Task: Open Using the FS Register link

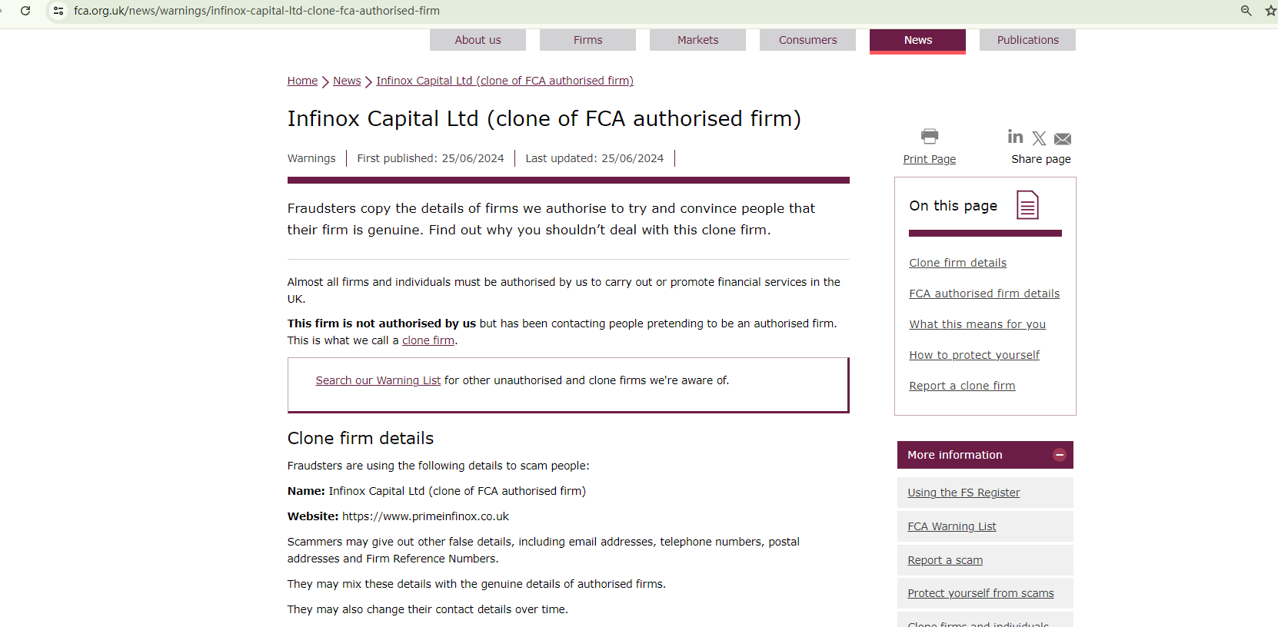Action: click(963, 493)
